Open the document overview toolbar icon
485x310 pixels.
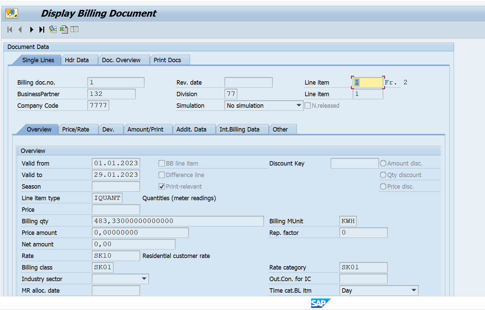53,30
